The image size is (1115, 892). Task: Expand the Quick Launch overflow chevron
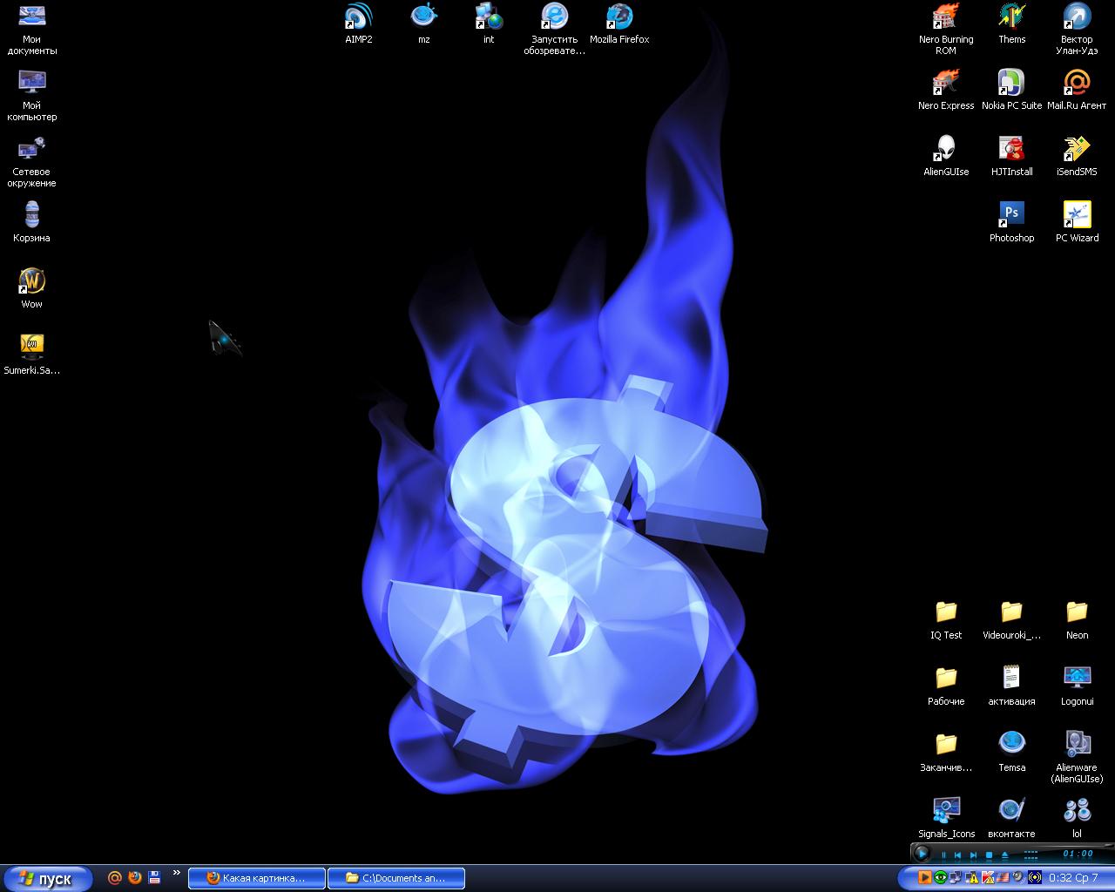(x=177, y=874)
